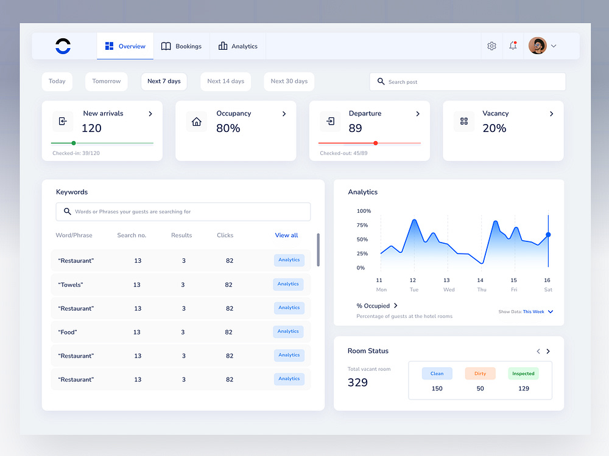This screenshot has height=456, width=609.
Task: Open Analytics for the "Towels" row
Action: coord(288,284)
